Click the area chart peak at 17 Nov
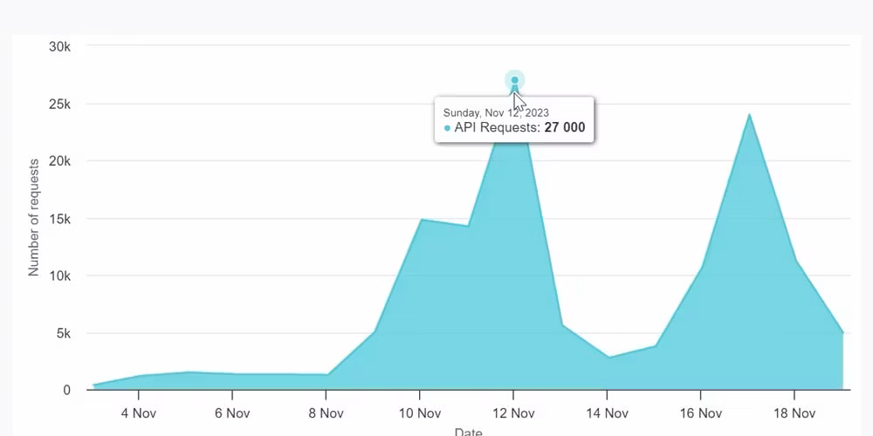Viewport: 873px width, 436px height. point(749,115)
